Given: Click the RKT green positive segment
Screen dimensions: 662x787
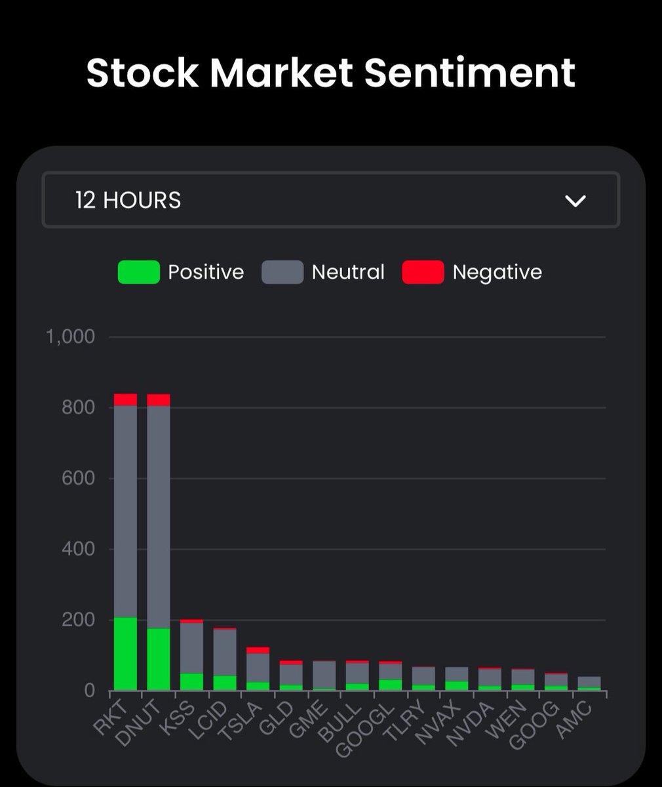Looking at the screenshot, I should tap(125, 654).
